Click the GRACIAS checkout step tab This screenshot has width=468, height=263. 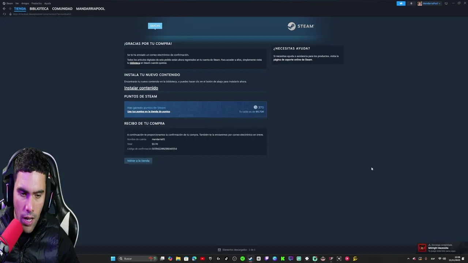point(155,26)
